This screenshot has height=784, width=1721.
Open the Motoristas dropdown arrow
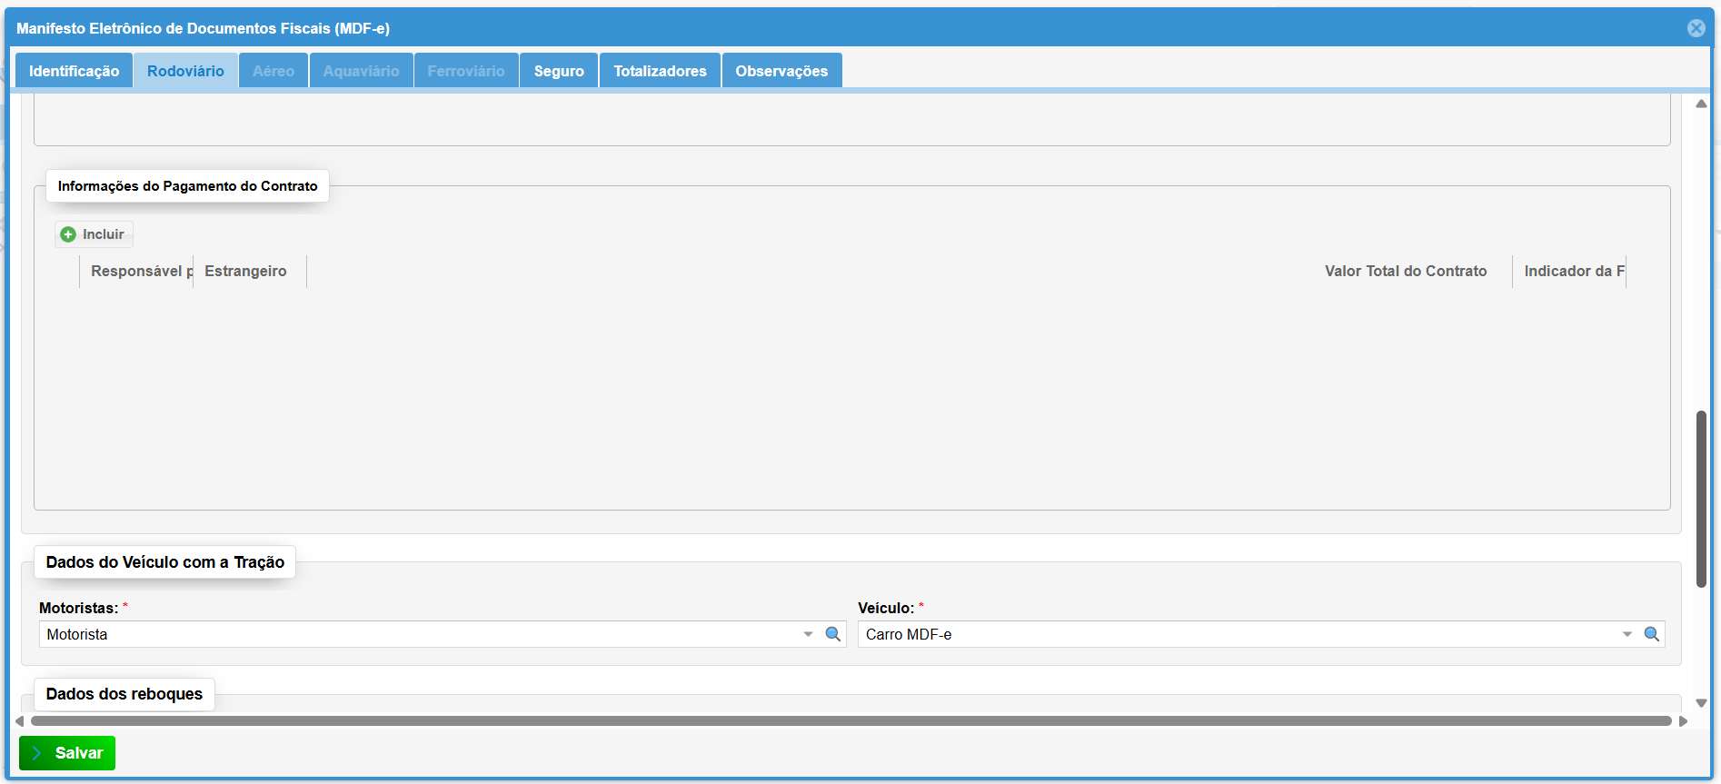[808, 634]
